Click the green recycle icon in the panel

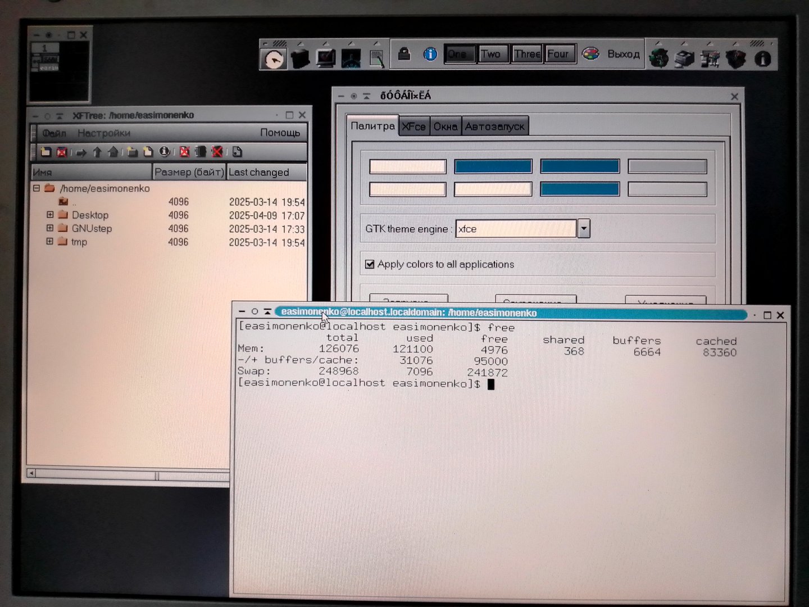[658, 58]
